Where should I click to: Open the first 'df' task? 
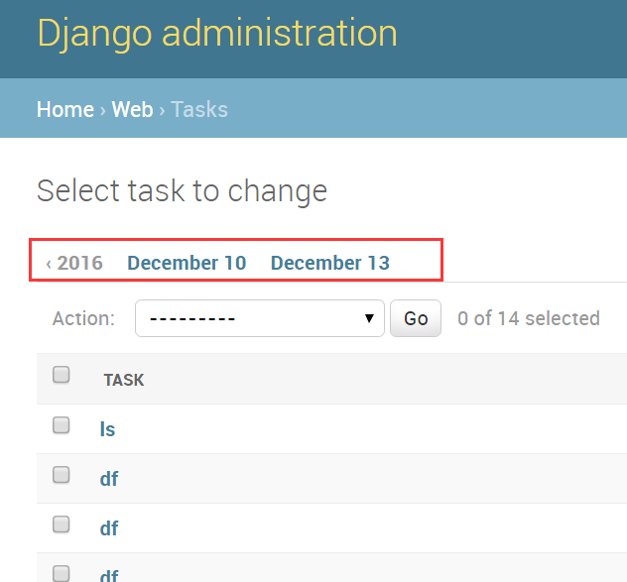(109, 479)
